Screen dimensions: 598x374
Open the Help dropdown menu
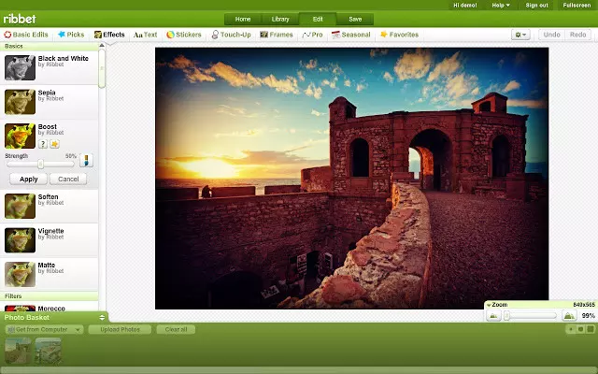pyautogui.click(x=501, y=5)
